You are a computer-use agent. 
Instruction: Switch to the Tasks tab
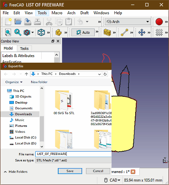24,48
